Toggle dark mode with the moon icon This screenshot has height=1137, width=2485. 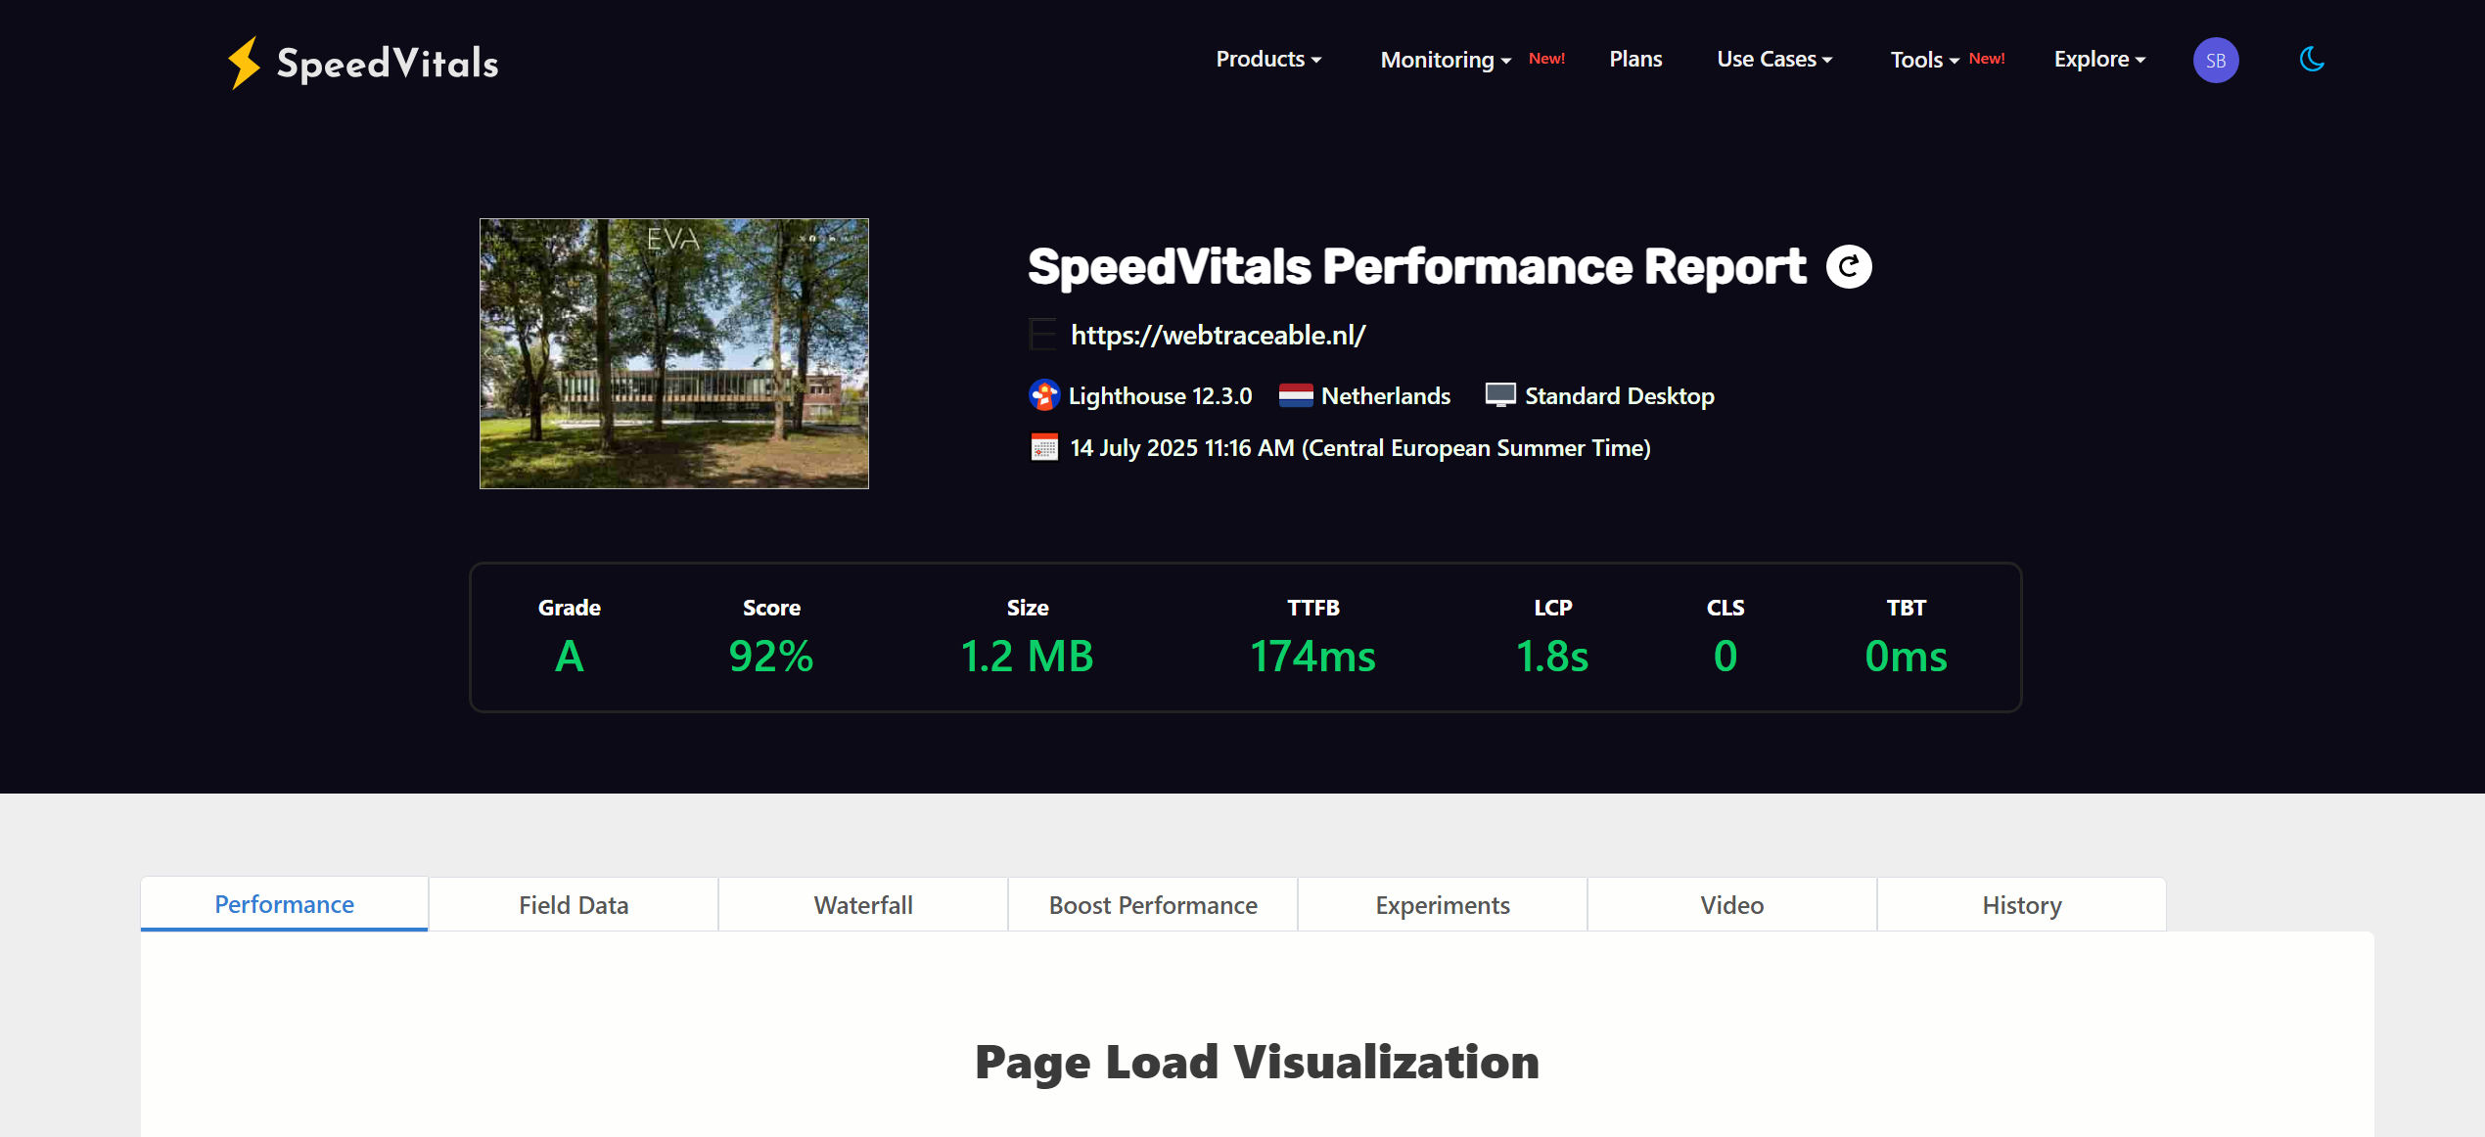[2312, 60]
